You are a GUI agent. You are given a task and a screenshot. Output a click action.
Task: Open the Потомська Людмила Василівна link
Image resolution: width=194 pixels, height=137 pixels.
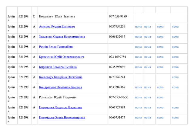(60, 107)
